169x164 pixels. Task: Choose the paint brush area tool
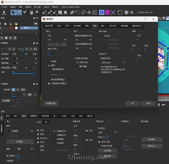(x=55, y=12)
